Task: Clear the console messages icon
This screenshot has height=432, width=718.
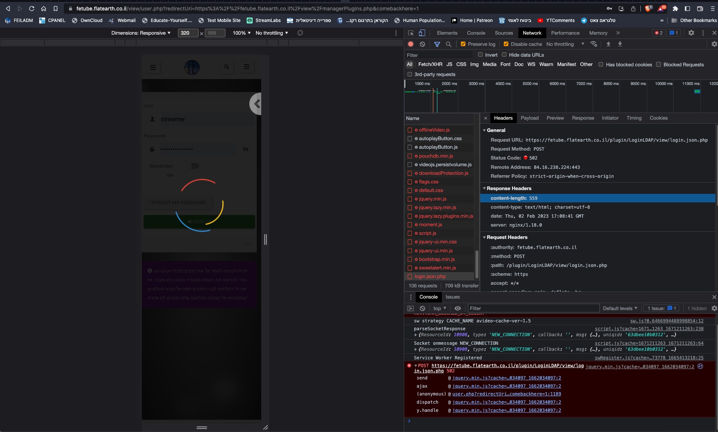Action: tap(422, 308)
